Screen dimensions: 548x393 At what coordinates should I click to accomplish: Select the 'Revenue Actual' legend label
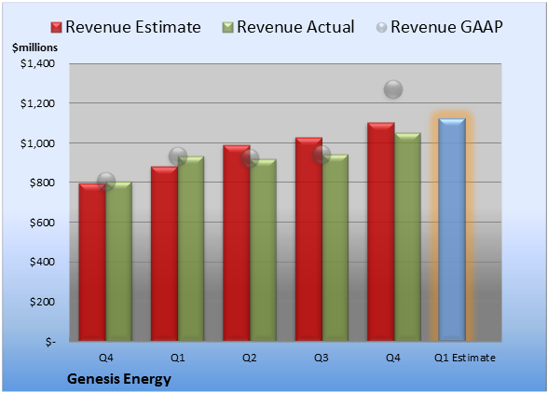(x=295, y=27)
